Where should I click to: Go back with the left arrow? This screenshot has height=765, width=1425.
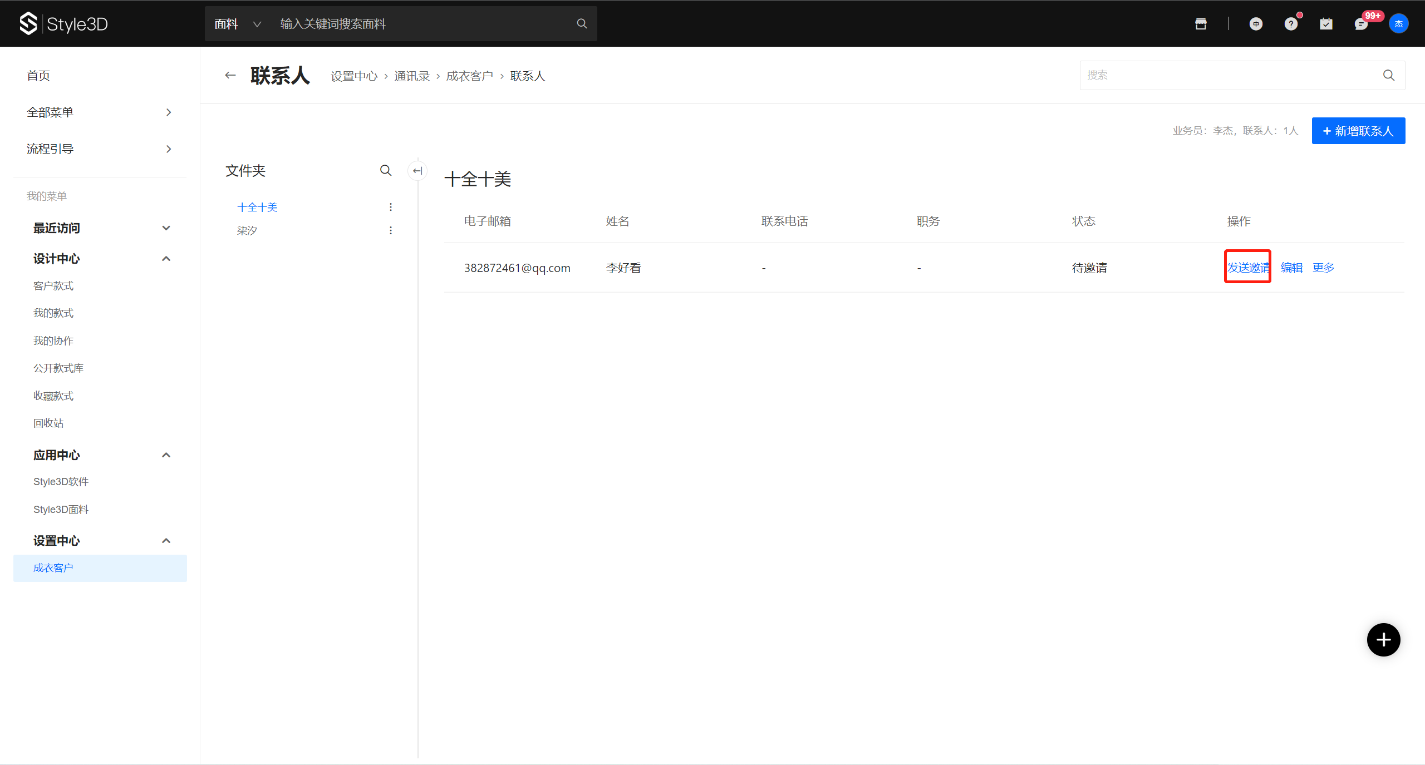230,76
